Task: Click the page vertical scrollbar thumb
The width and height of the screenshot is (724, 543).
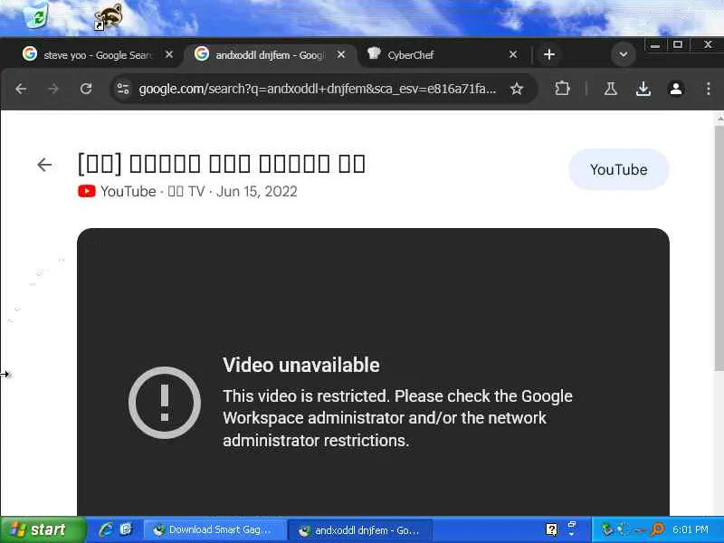Action: (x=719, y=247)
